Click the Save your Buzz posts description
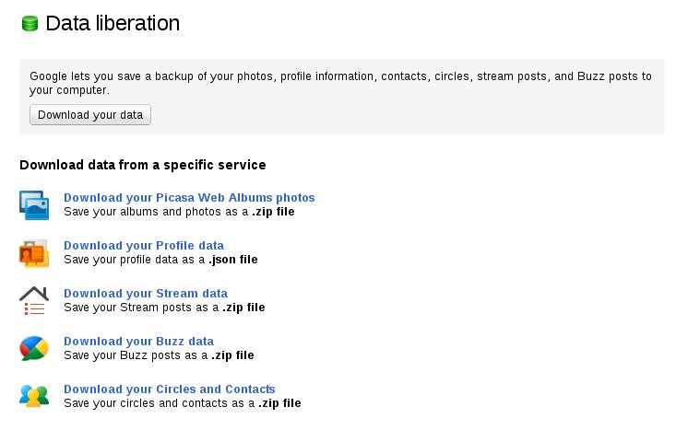676x430 pixels. point(159,355)
